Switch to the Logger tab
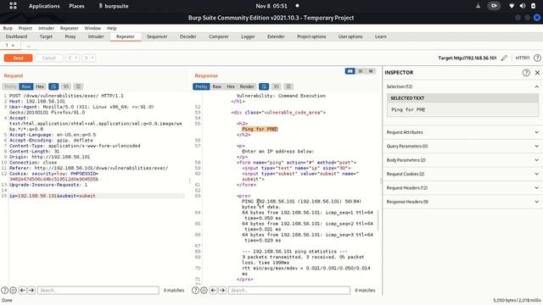 [x=248, y=36]
